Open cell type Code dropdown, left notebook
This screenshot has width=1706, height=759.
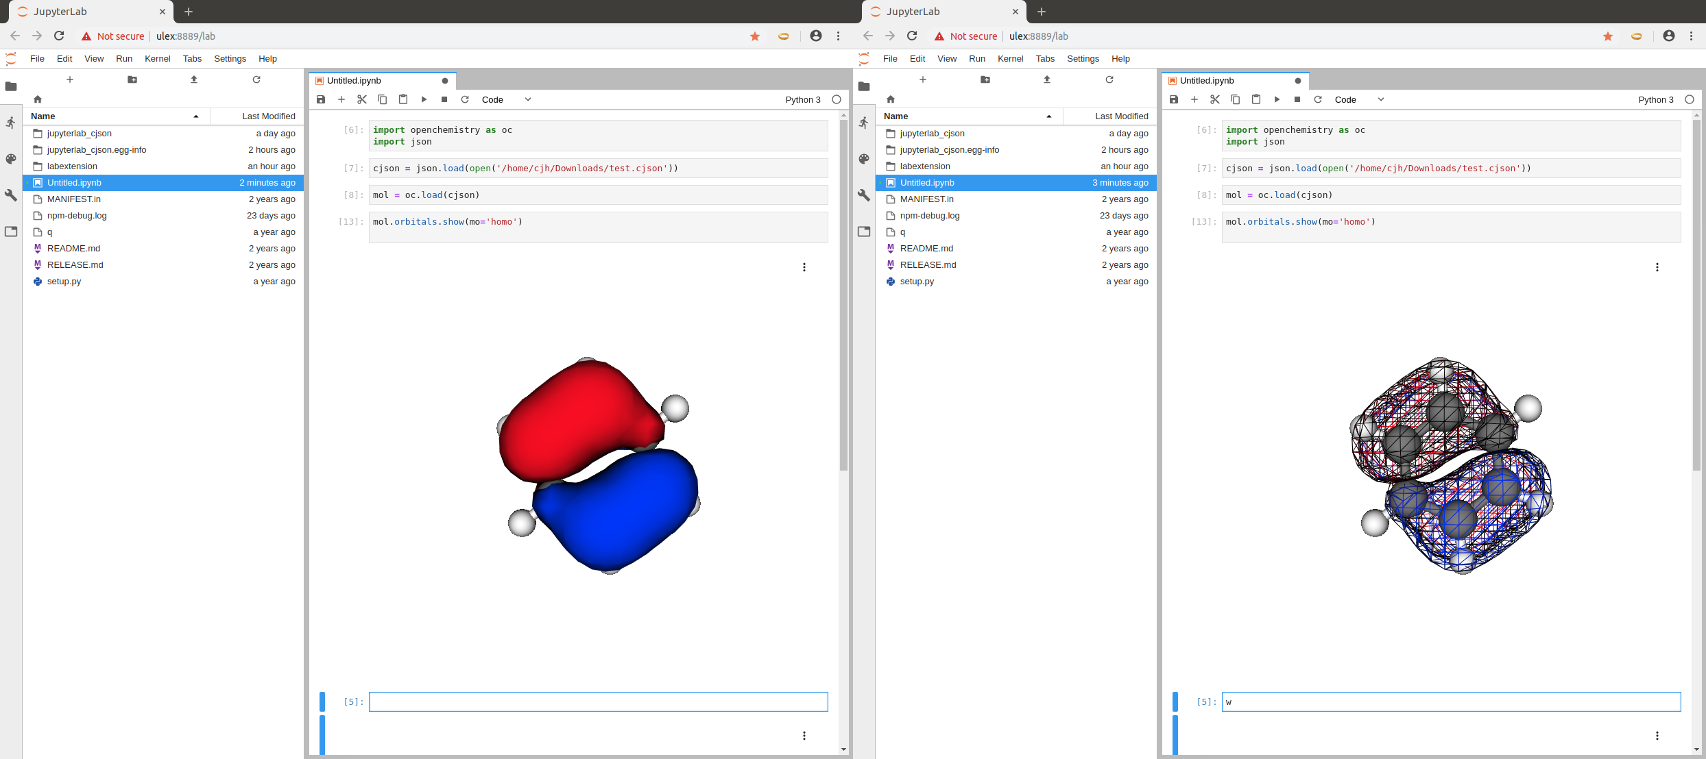(x=507, y=99)
